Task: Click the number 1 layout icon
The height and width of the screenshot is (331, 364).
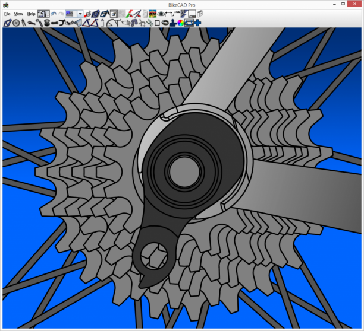Action: [43, 14]
